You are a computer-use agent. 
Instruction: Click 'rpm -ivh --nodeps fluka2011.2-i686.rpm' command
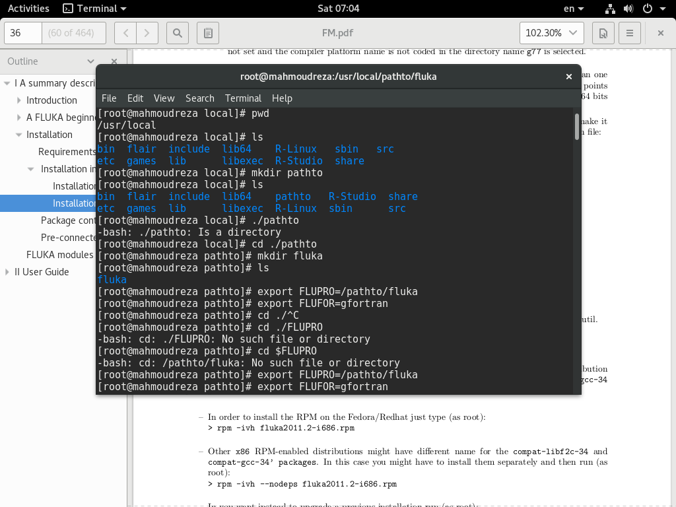[x=307, y=484]
